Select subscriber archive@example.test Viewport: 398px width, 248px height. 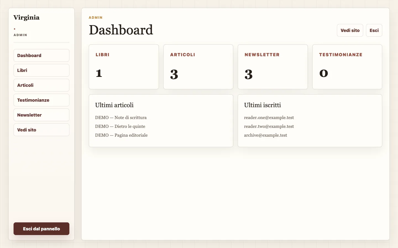click(266, 135)
